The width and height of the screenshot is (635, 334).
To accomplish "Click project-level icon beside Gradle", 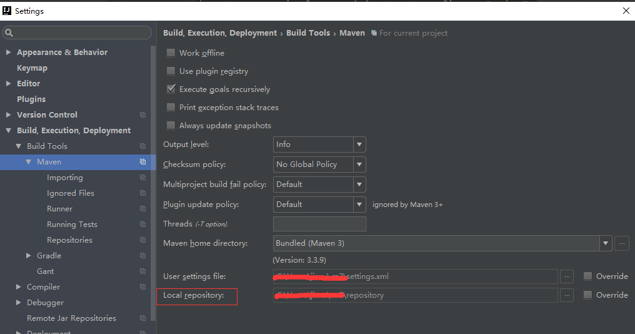I will click(x=142, y=256).
